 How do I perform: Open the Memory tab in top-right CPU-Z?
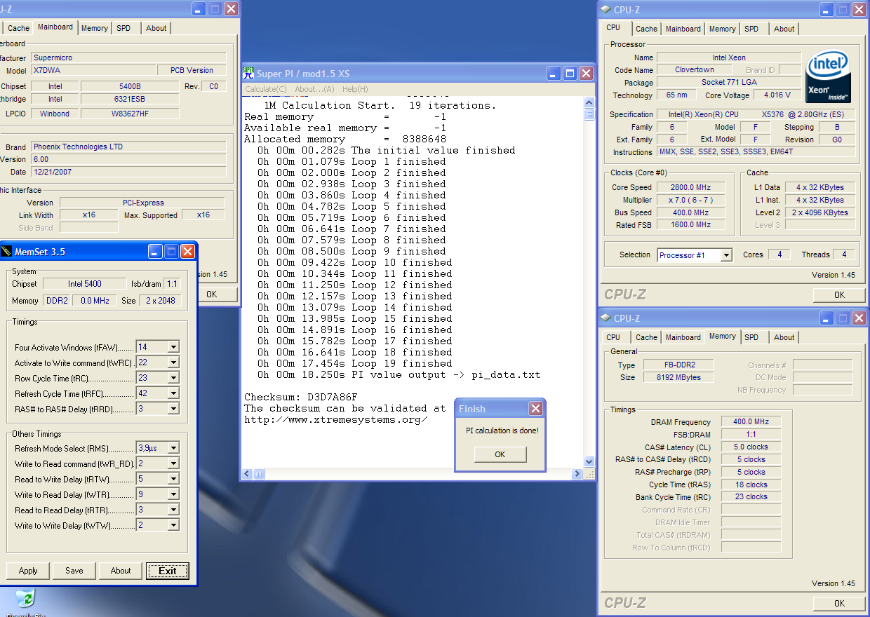[722, 29]
